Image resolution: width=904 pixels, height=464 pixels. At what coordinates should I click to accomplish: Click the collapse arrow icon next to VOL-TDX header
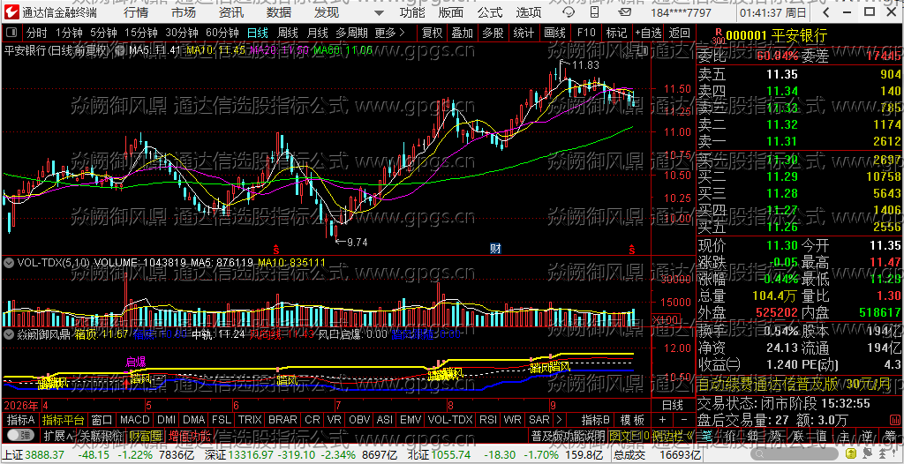[x=9, y=262]
